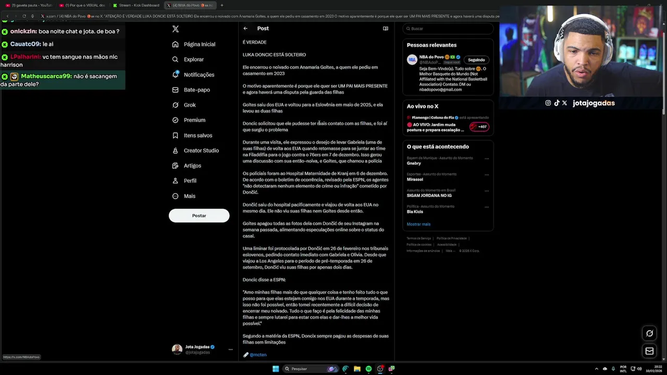Open Termos de Serviço footer link
The height and width of the screenshot is (375, 667).
pyautogui.click(x=419, y=238)
